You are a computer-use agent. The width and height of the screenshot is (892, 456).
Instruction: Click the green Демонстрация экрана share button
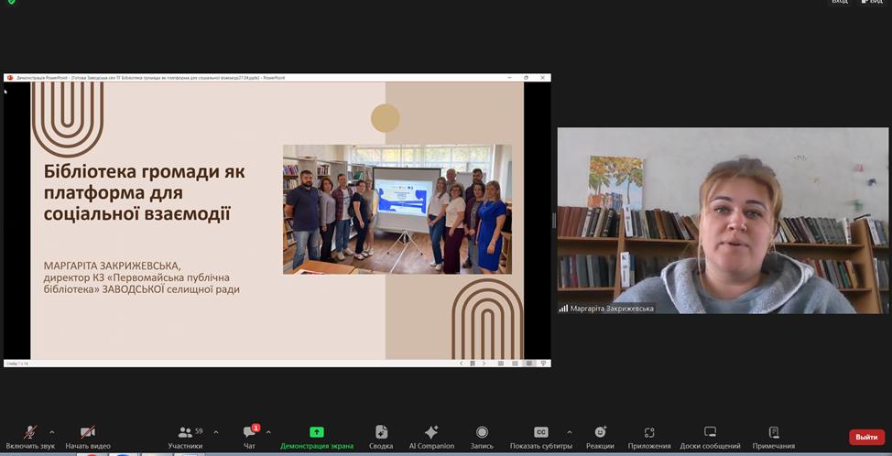[317, 438]
